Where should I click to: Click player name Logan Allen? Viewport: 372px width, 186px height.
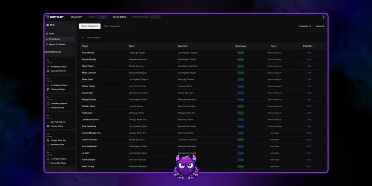point(87,93)
